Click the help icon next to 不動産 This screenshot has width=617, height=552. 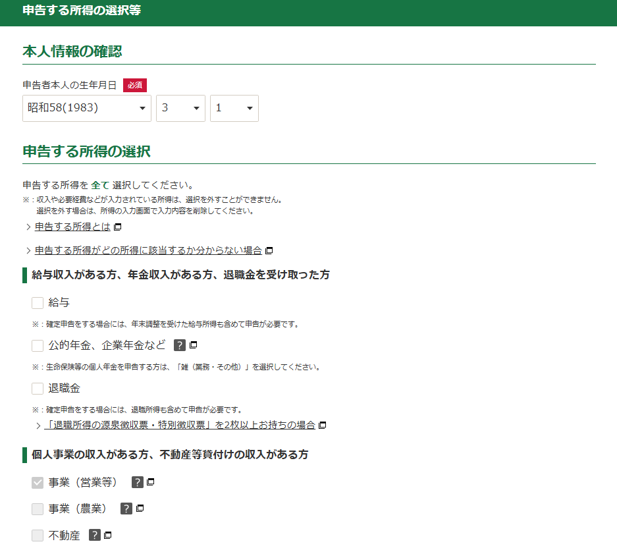click(95, 536)
